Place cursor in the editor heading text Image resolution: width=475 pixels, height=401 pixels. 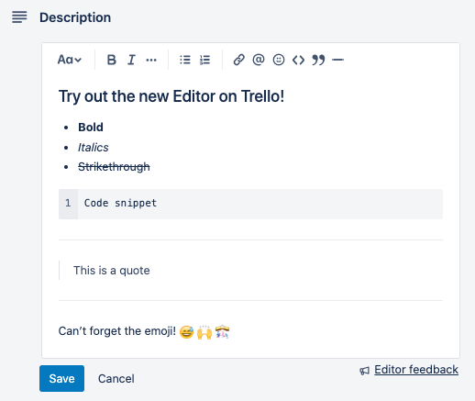[171, 96]
